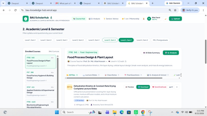The height and width of the screenshot is (116, 207).
Task: Select Level 2, Sem 1 filter
Action: 62,40
